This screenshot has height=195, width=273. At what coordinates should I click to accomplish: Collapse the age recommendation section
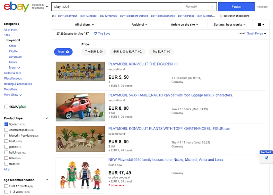tap(47, 180)
